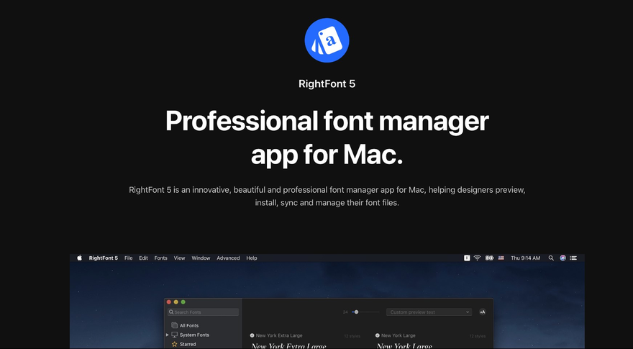Expand the System Fonts tree arrow
This screenshot has height=349, width=633.
coord(167,335)
